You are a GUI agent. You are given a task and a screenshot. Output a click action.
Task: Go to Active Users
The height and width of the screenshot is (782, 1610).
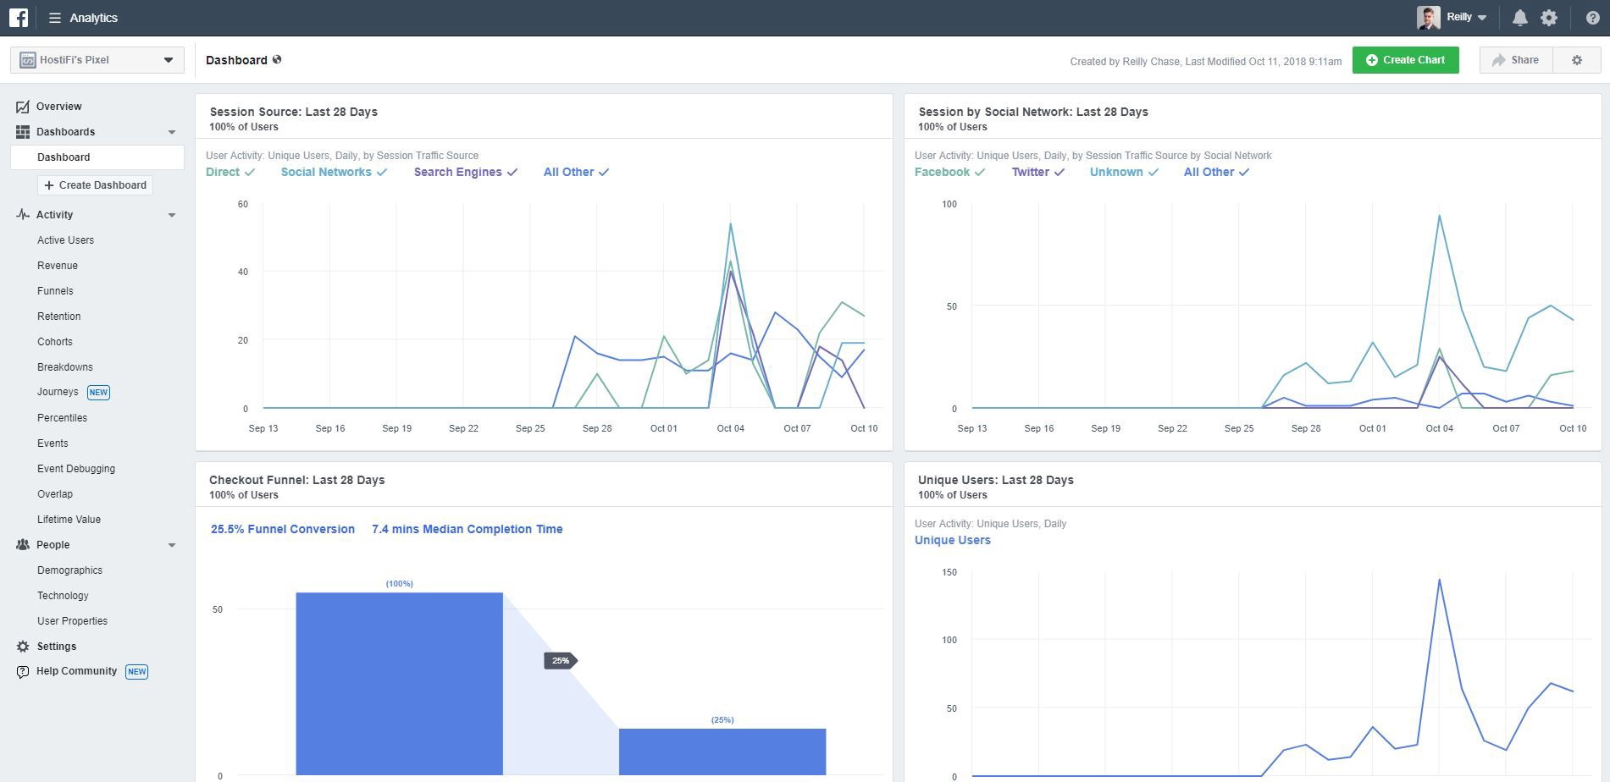click(x=65, y=240)
